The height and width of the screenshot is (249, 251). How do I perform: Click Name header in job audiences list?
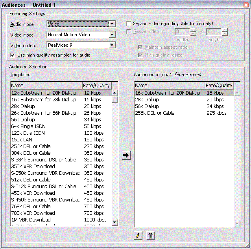pos(170,85)
